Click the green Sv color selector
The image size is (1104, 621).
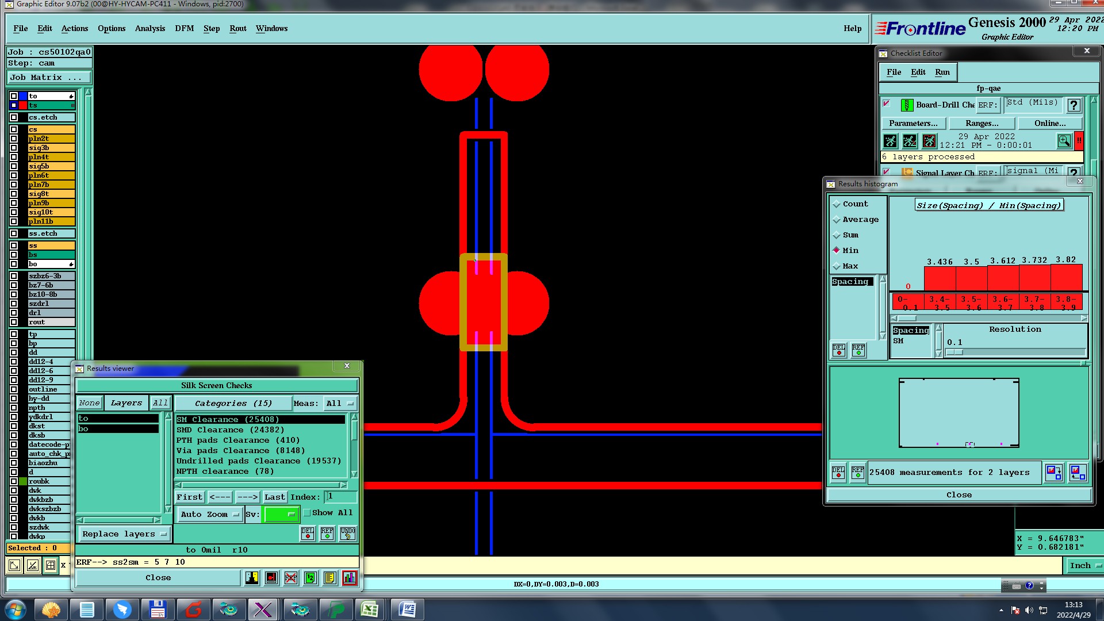click(280, 515)
